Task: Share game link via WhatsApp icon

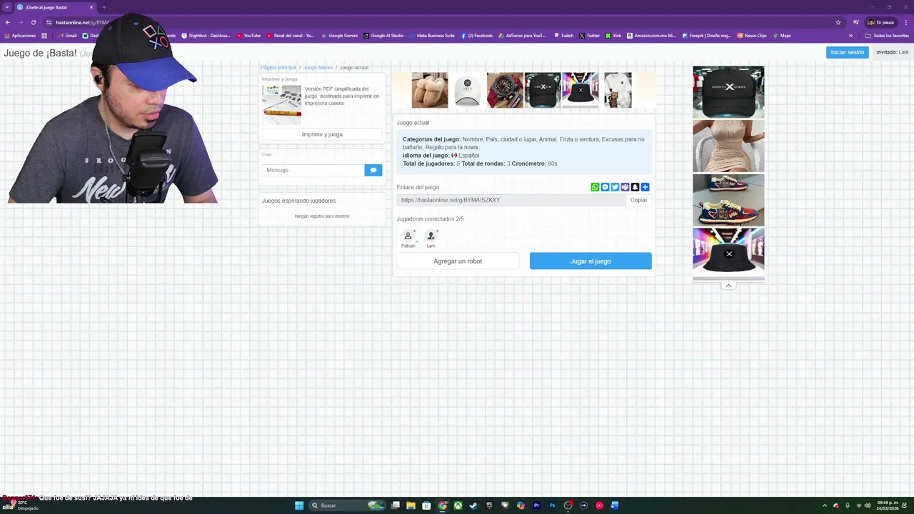Action: 595,187
